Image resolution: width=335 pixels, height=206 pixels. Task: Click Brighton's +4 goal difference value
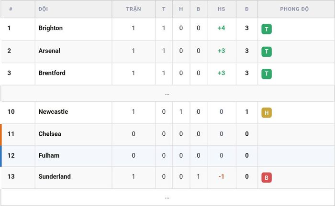(221, 28)
